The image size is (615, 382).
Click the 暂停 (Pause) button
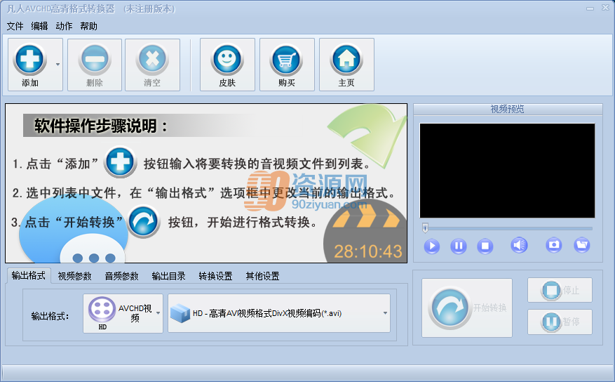560,322
